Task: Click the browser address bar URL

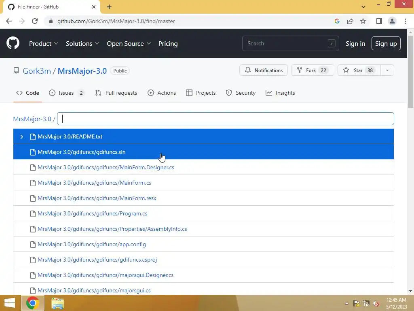Action: point(116,21)
